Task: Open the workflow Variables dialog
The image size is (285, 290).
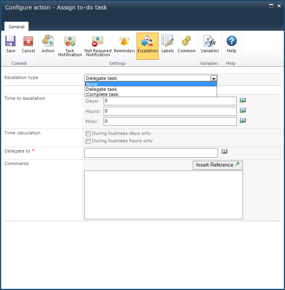Action: coord(210,44)
